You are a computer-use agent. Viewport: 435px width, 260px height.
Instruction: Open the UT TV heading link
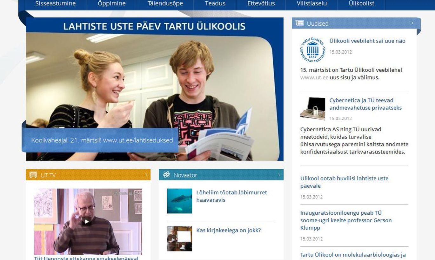click(x=48, y=175)
